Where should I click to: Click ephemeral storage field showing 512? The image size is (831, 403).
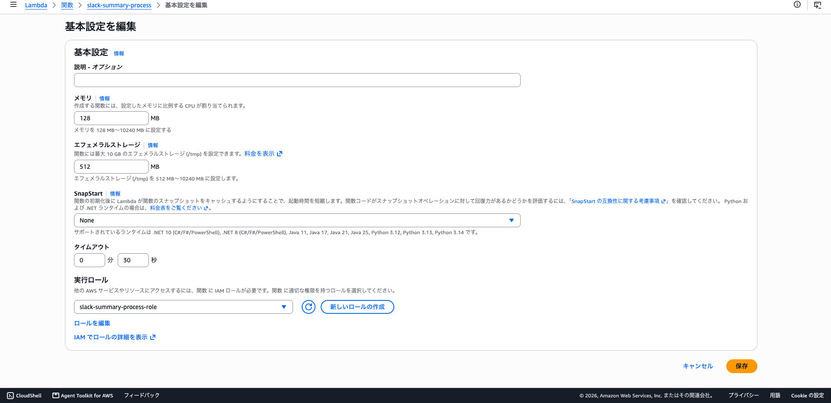click(111, 167)
